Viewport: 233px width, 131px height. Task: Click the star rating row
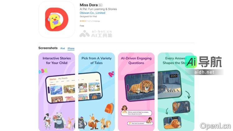[x=90, y=21]
